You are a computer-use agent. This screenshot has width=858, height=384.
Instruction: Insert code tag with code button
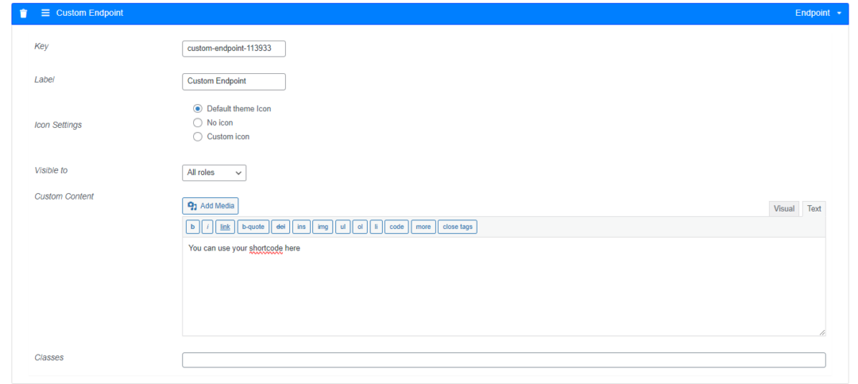[x=396, y=227]
